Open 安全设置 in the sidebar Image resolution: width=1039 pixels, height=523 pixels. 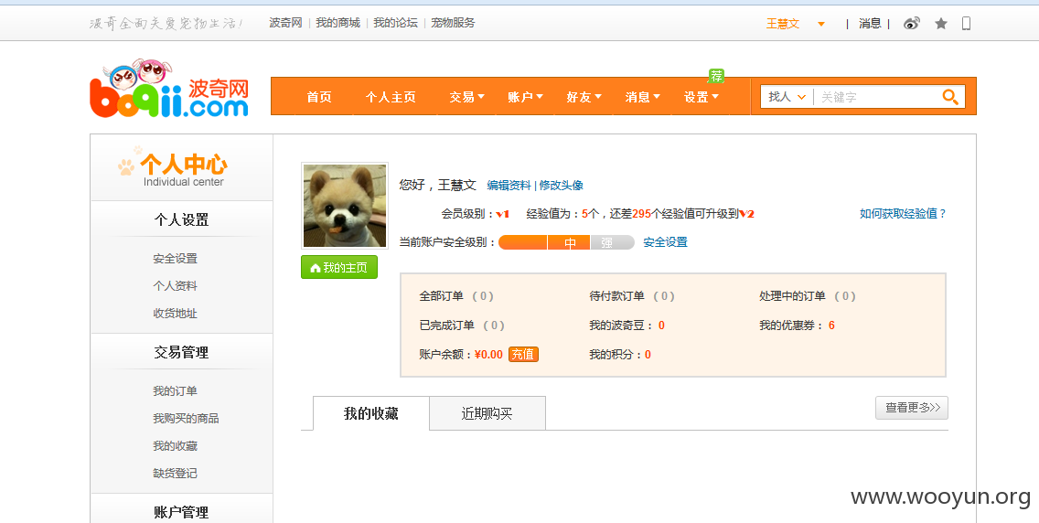(x=175, y=259)
